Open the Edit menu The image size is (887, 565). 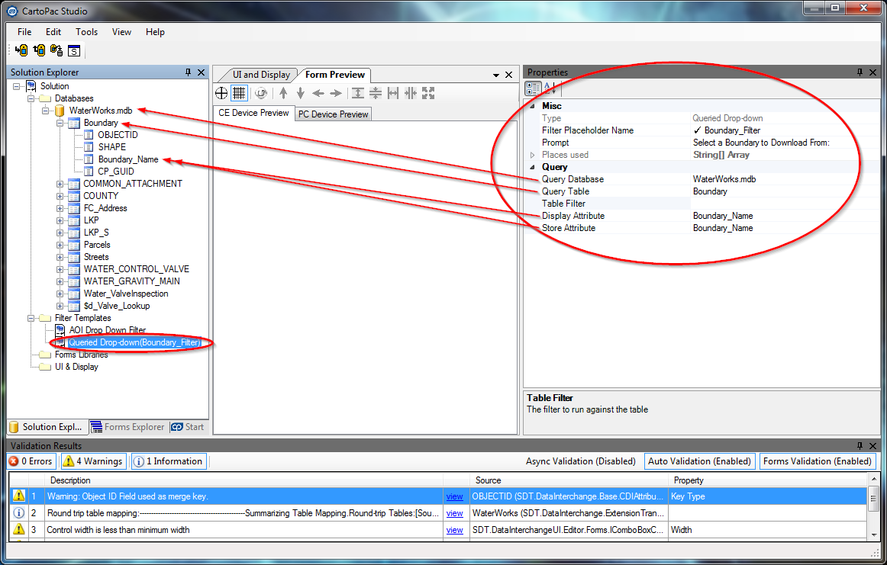click(x=53, y=32)
